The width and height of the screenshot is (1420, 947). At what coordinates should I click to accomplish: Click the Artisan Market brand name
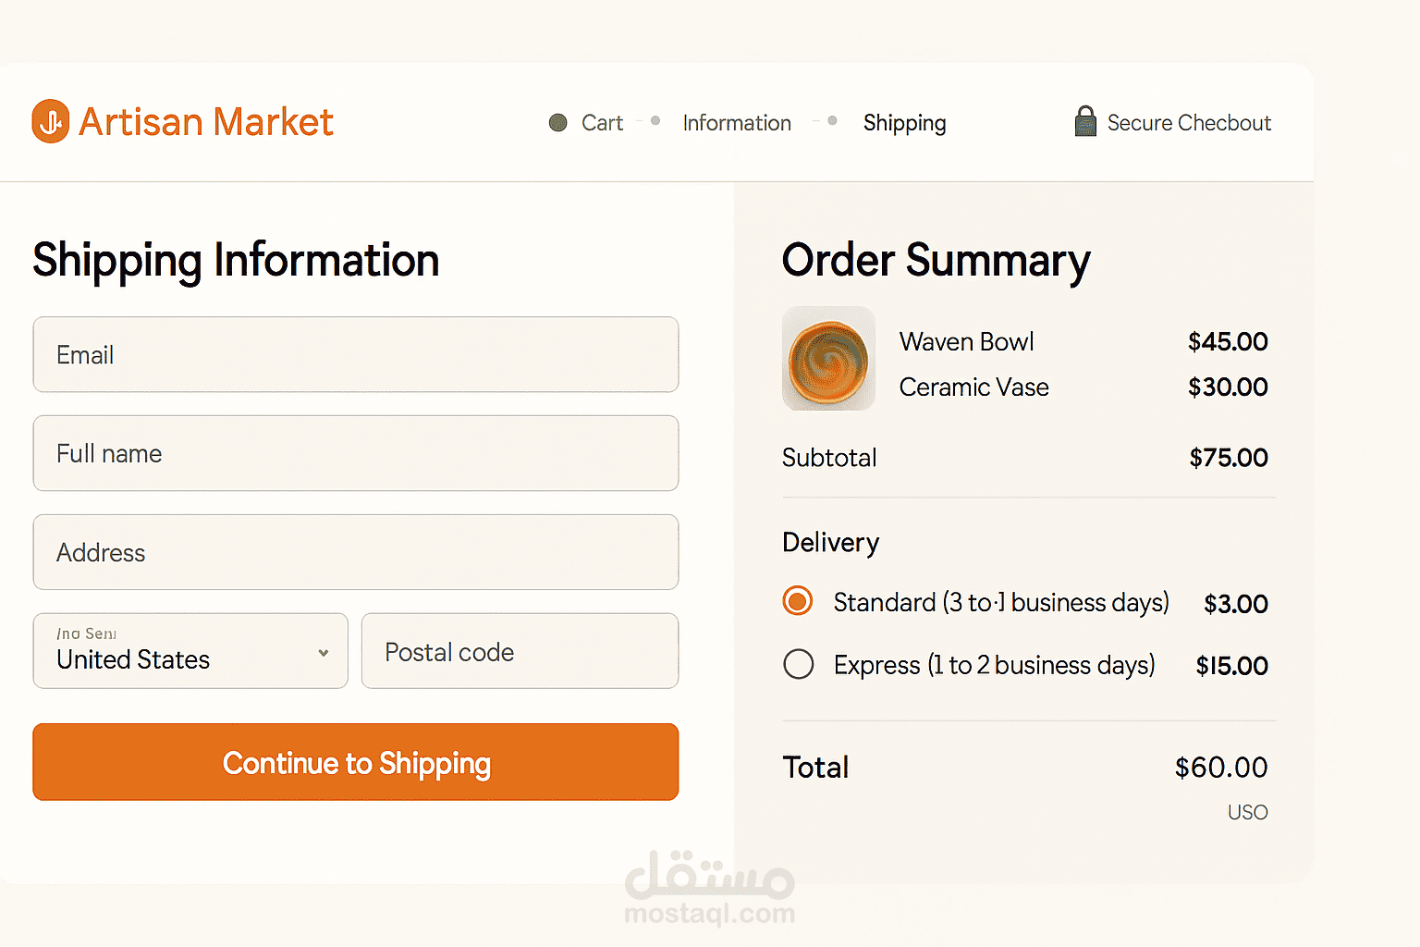point(205,122)
